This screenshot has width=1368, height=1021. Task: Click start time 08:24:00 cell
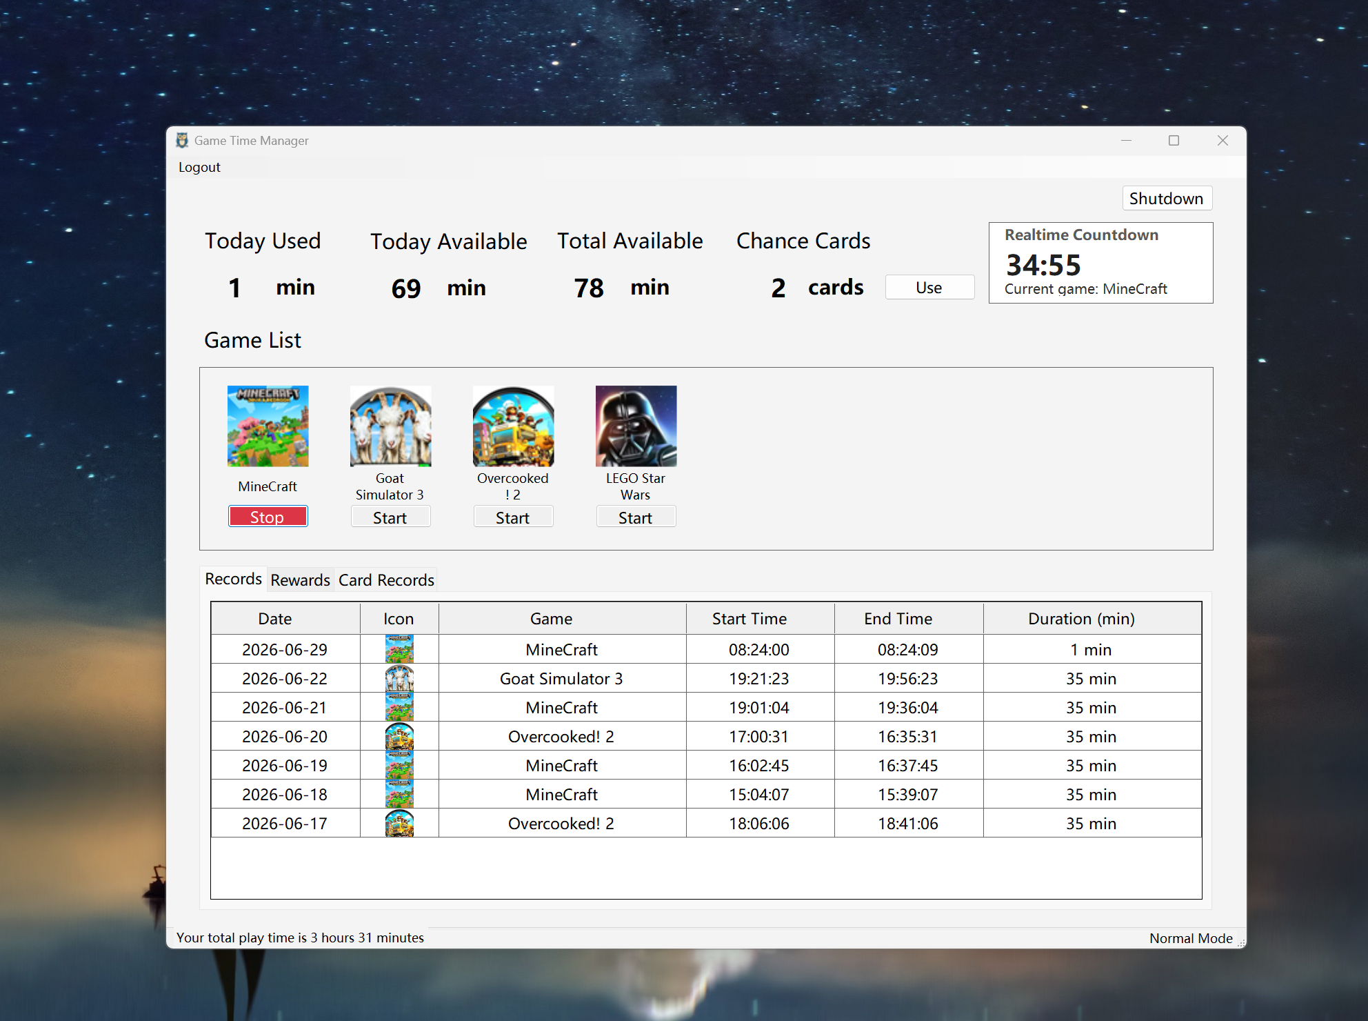pyautogui.click(x=760, y=649)
